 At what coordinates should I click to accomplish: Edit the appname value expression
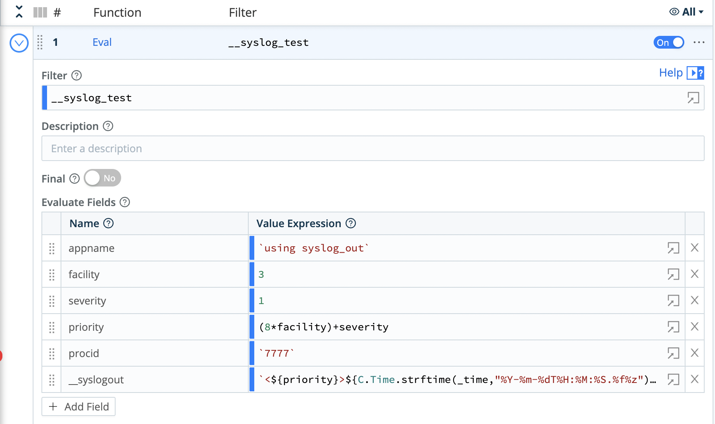click(x=458, y=248)
